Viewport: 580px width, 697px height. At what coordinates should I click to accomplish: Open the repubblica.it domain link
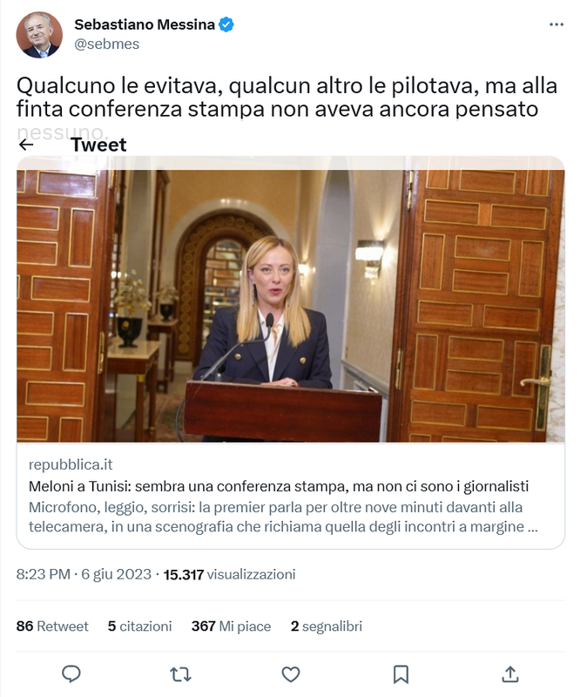[x=71, y=464]
